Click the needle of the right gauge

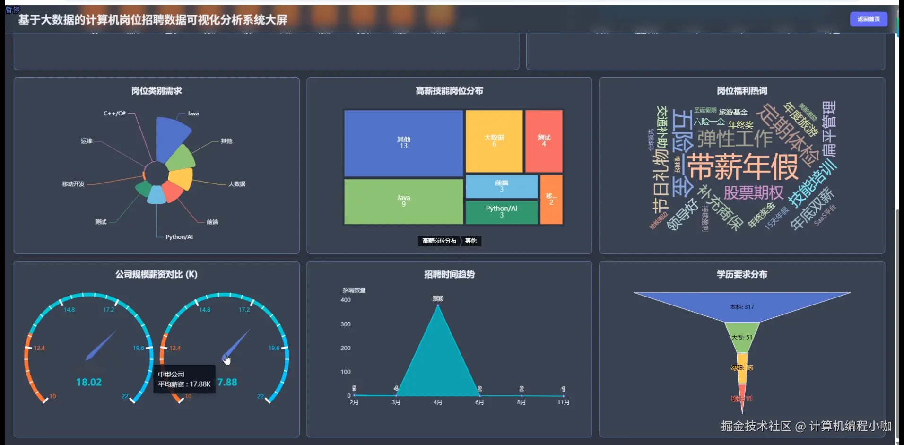point(236,345)
